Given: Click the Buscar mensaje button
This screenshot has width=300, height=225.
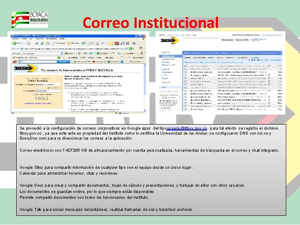Looking at the screenshot, I should (227, 40).
